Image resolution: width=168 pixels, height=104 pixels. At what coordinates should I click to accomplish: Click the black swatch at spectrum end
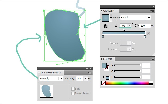tap(151, 84)
